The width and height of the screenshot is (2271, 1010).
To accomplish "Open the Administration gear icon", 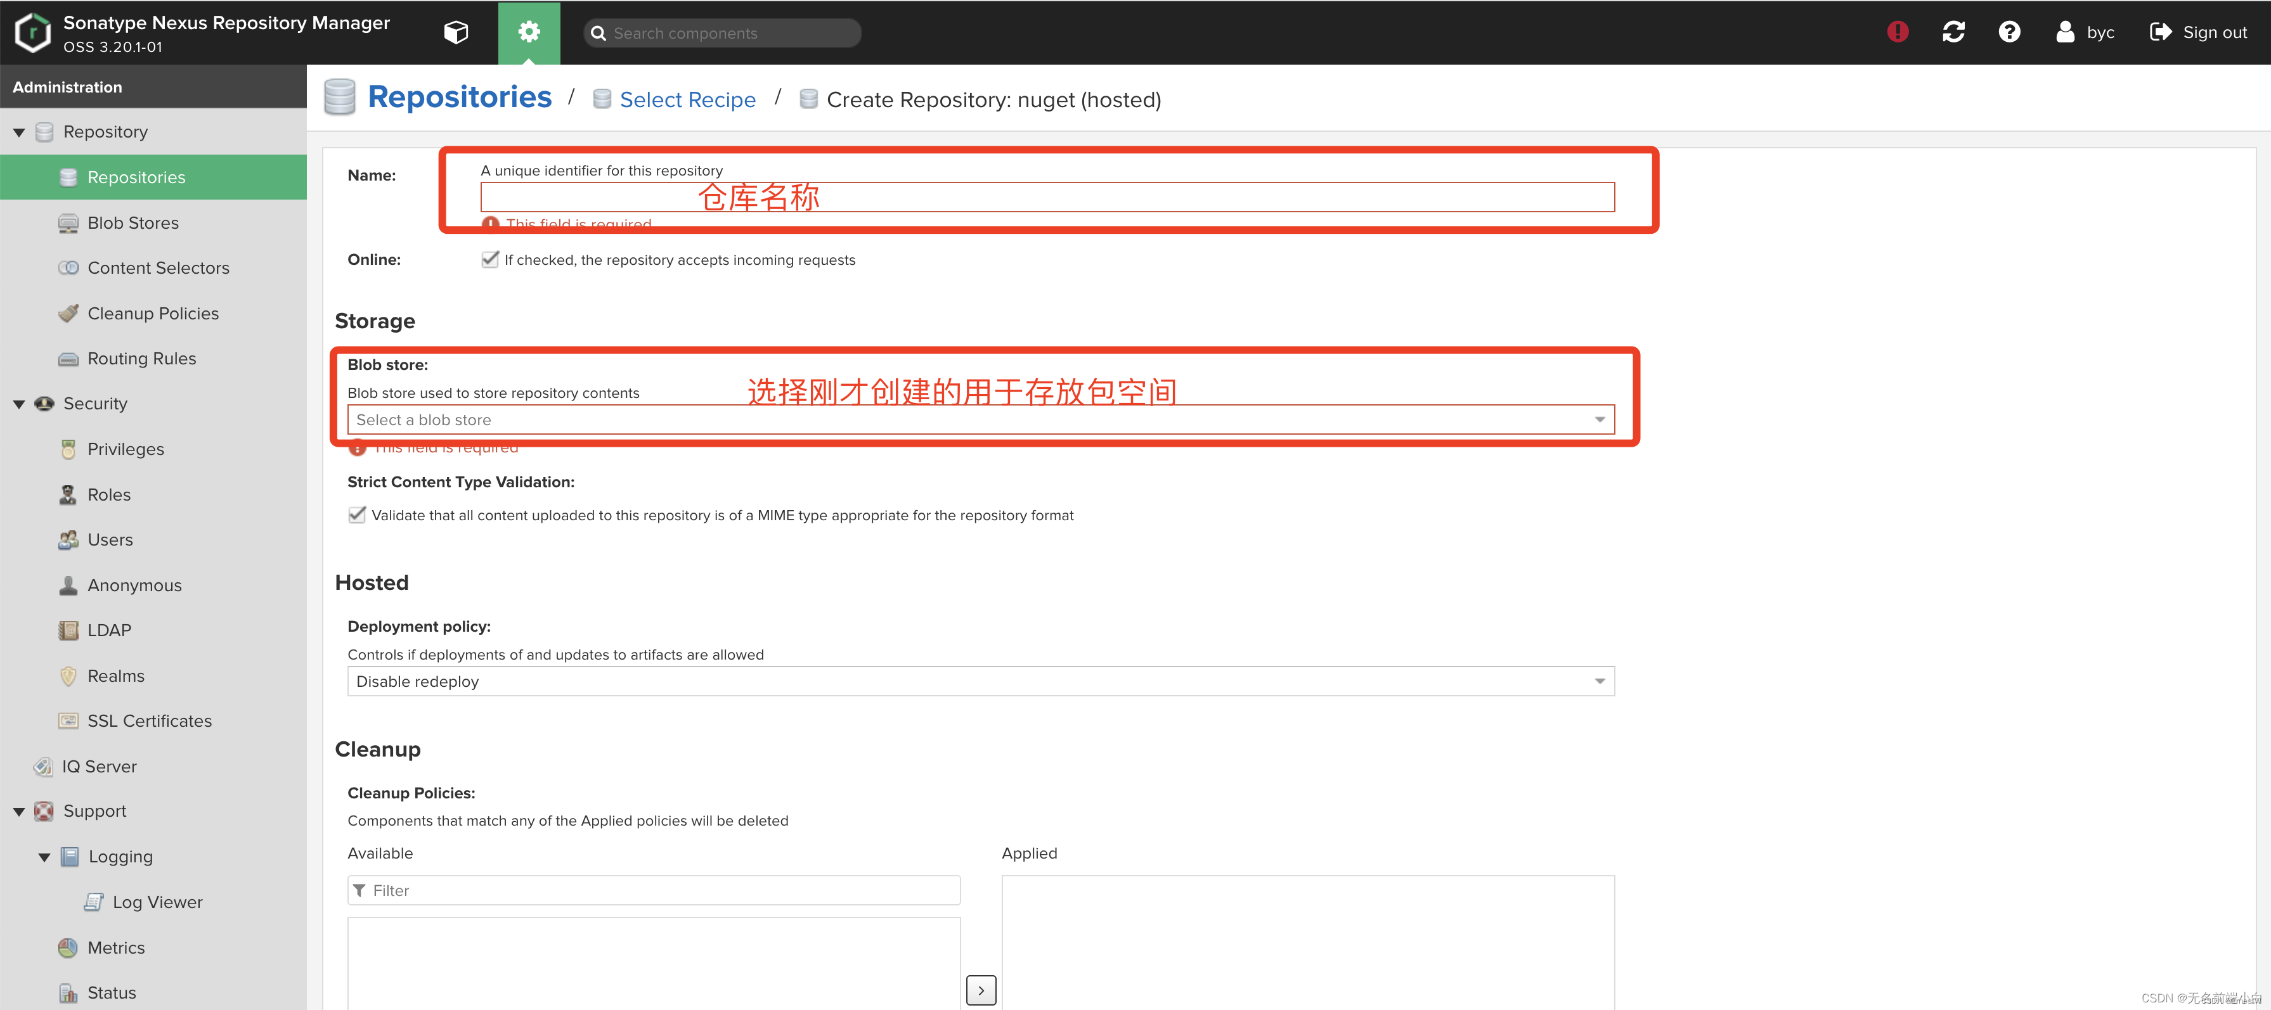I will click(x=528, y=32).
